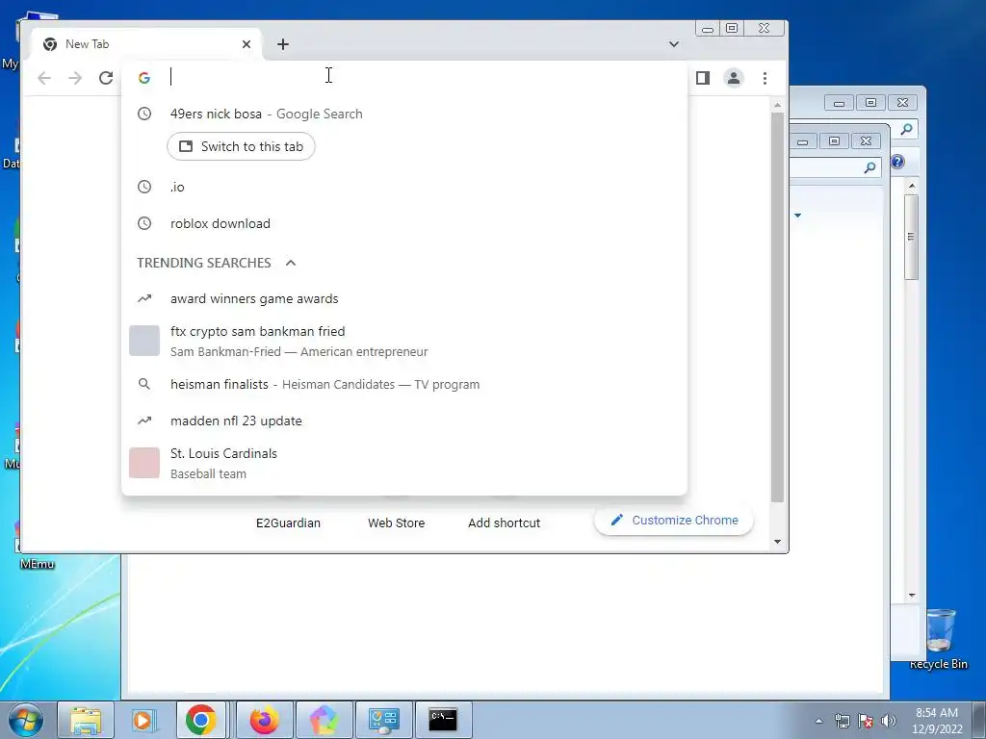Launch Windows Media Player from the taskbar

(x=143, y=720)
